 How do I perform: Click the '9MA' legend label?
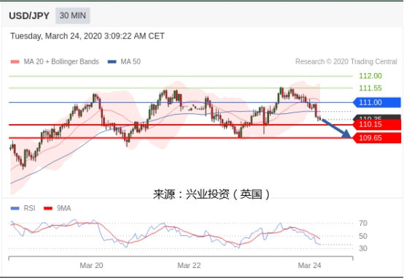point(63,208)
